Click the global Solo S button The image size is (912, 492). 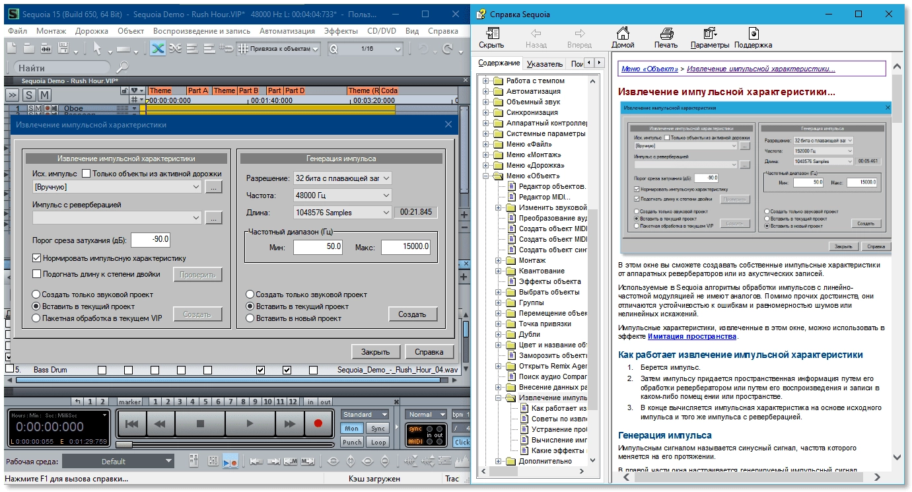point(29,94)
